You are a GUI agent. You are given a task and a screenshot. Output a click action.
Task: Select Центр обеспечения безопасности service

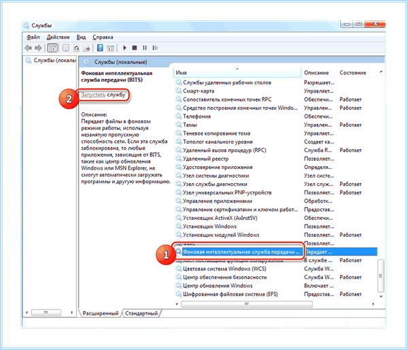pos(276,277)
